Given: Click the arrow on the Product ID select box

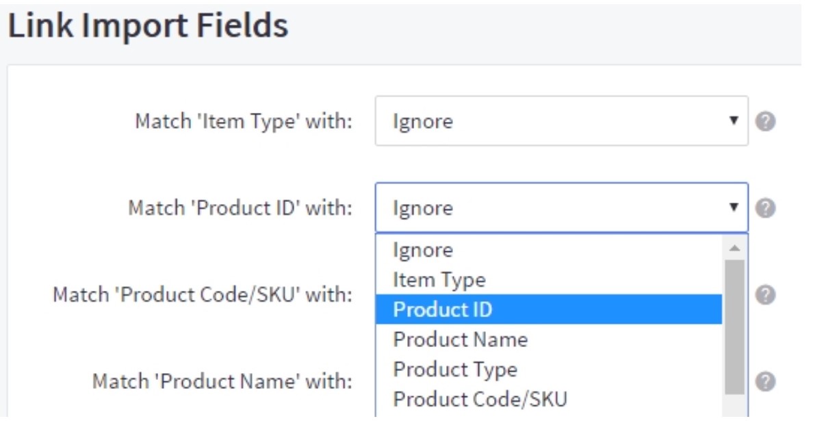Looking at the screenshot, I should tap(734, 207).
